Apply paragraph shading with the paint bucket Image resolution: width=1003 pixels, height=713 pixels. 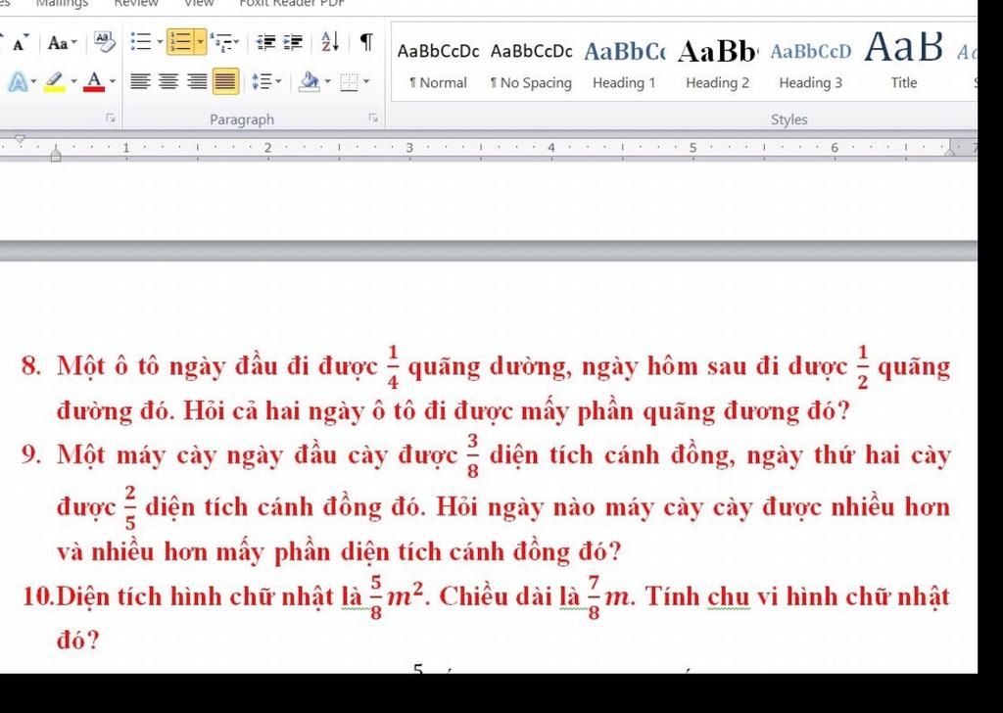click(310, 81)
